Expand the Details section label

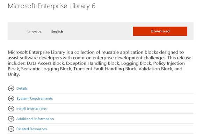[x=22, y=89]
